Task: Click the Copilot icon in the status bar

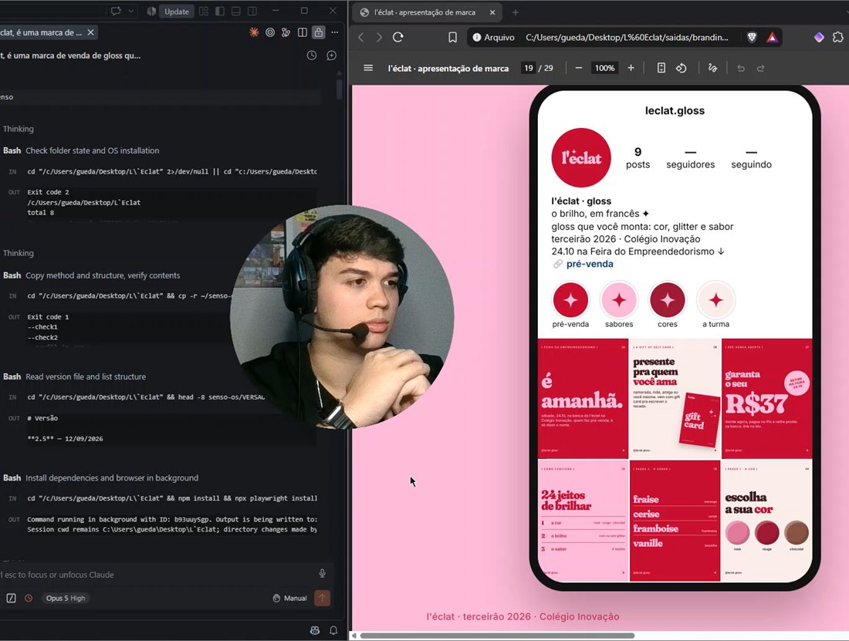Action: tap(315, 630)
